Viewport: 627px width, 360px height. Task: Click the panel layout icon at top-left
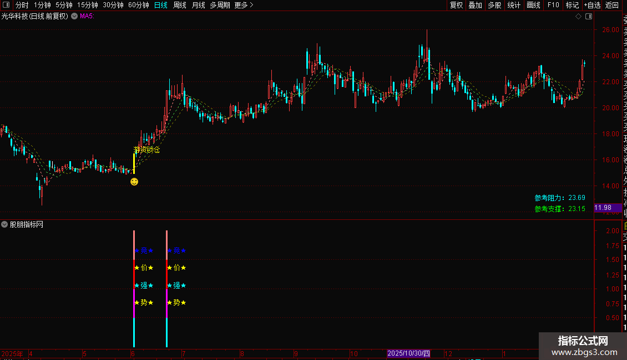6,5
